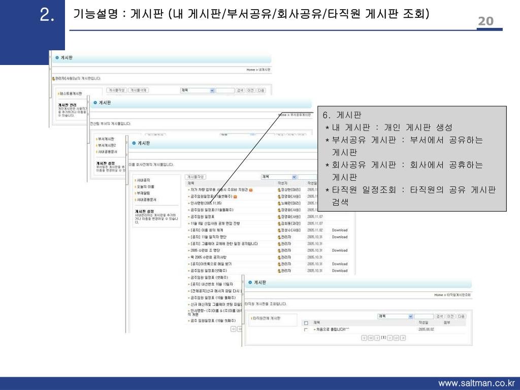The height and width of the screenshot is (390, 520).
Task: Click the user icon next to 김희동[과장]
Action: click(279, 223)
